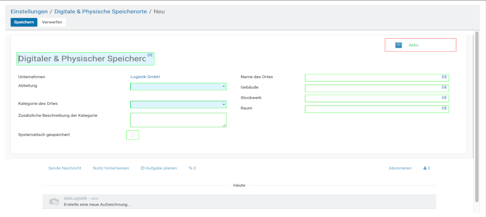Click the archive box icon next to Aktiv
Viewport: 486px width, 217px height.
[399, 45]
